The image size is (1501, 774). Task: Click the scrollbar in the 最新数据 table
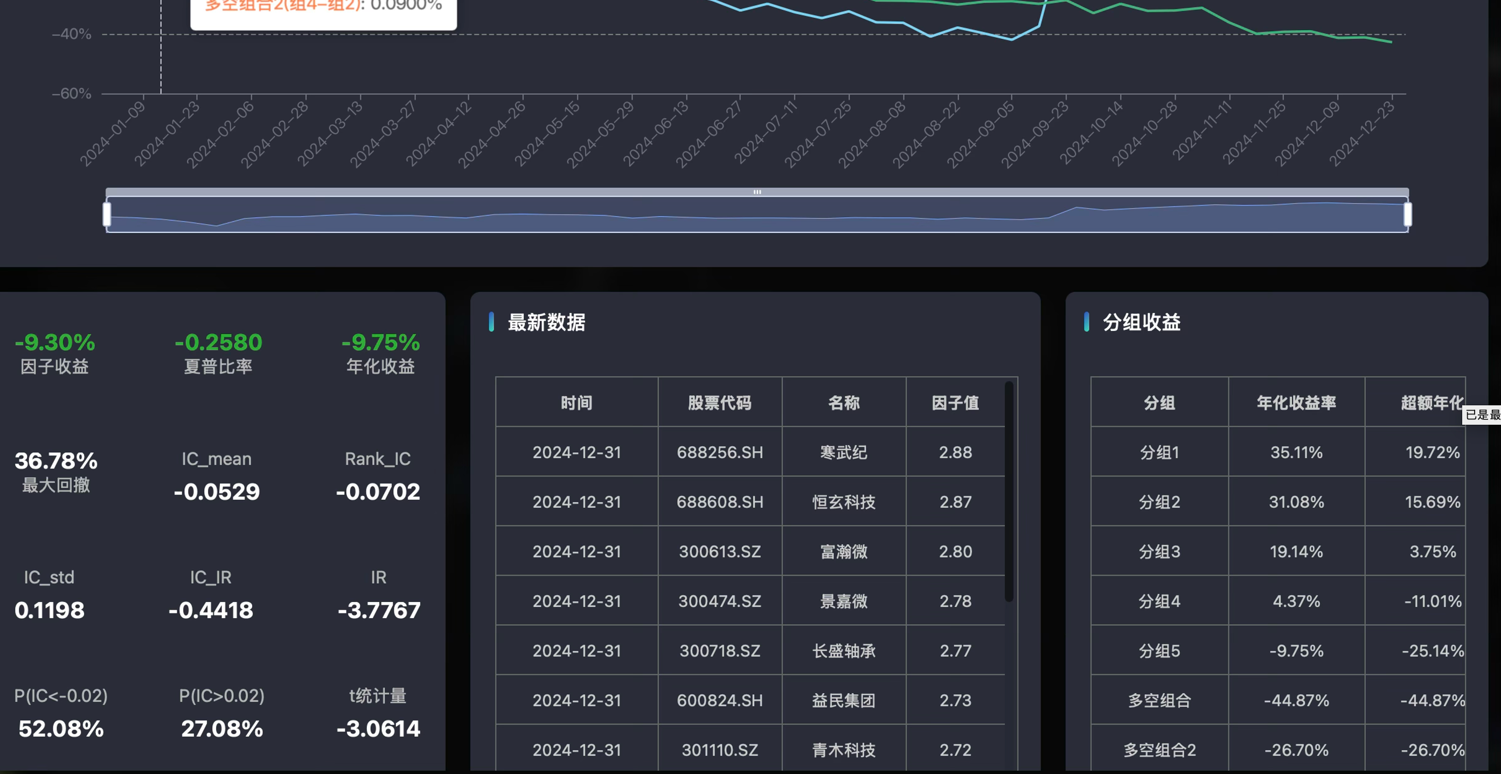point(1009,492)
